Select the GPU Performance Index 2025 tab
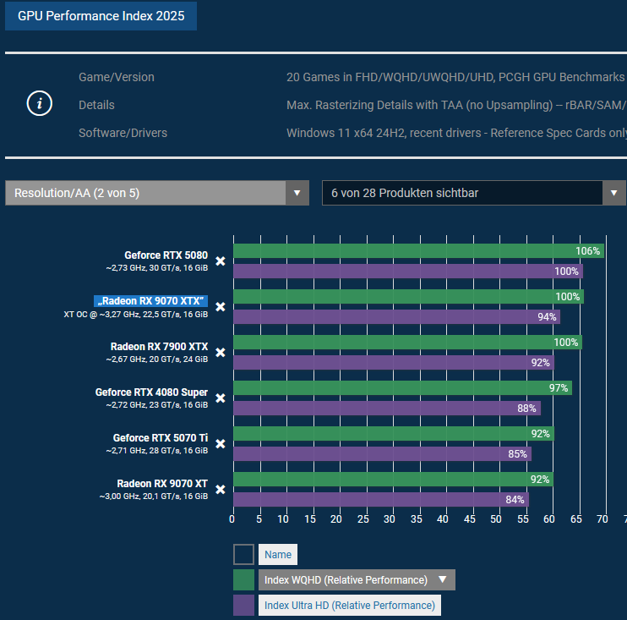The height and width of the screenshot is (620, 627). pos(101,16)
